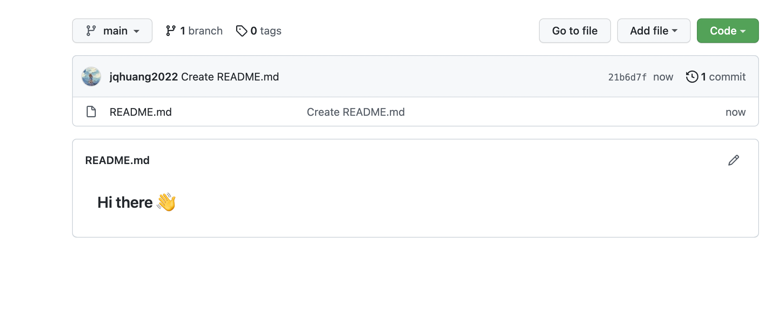View the 1 commit history link
The width and height of the screenshot is (772, 312).
[723, 77]
